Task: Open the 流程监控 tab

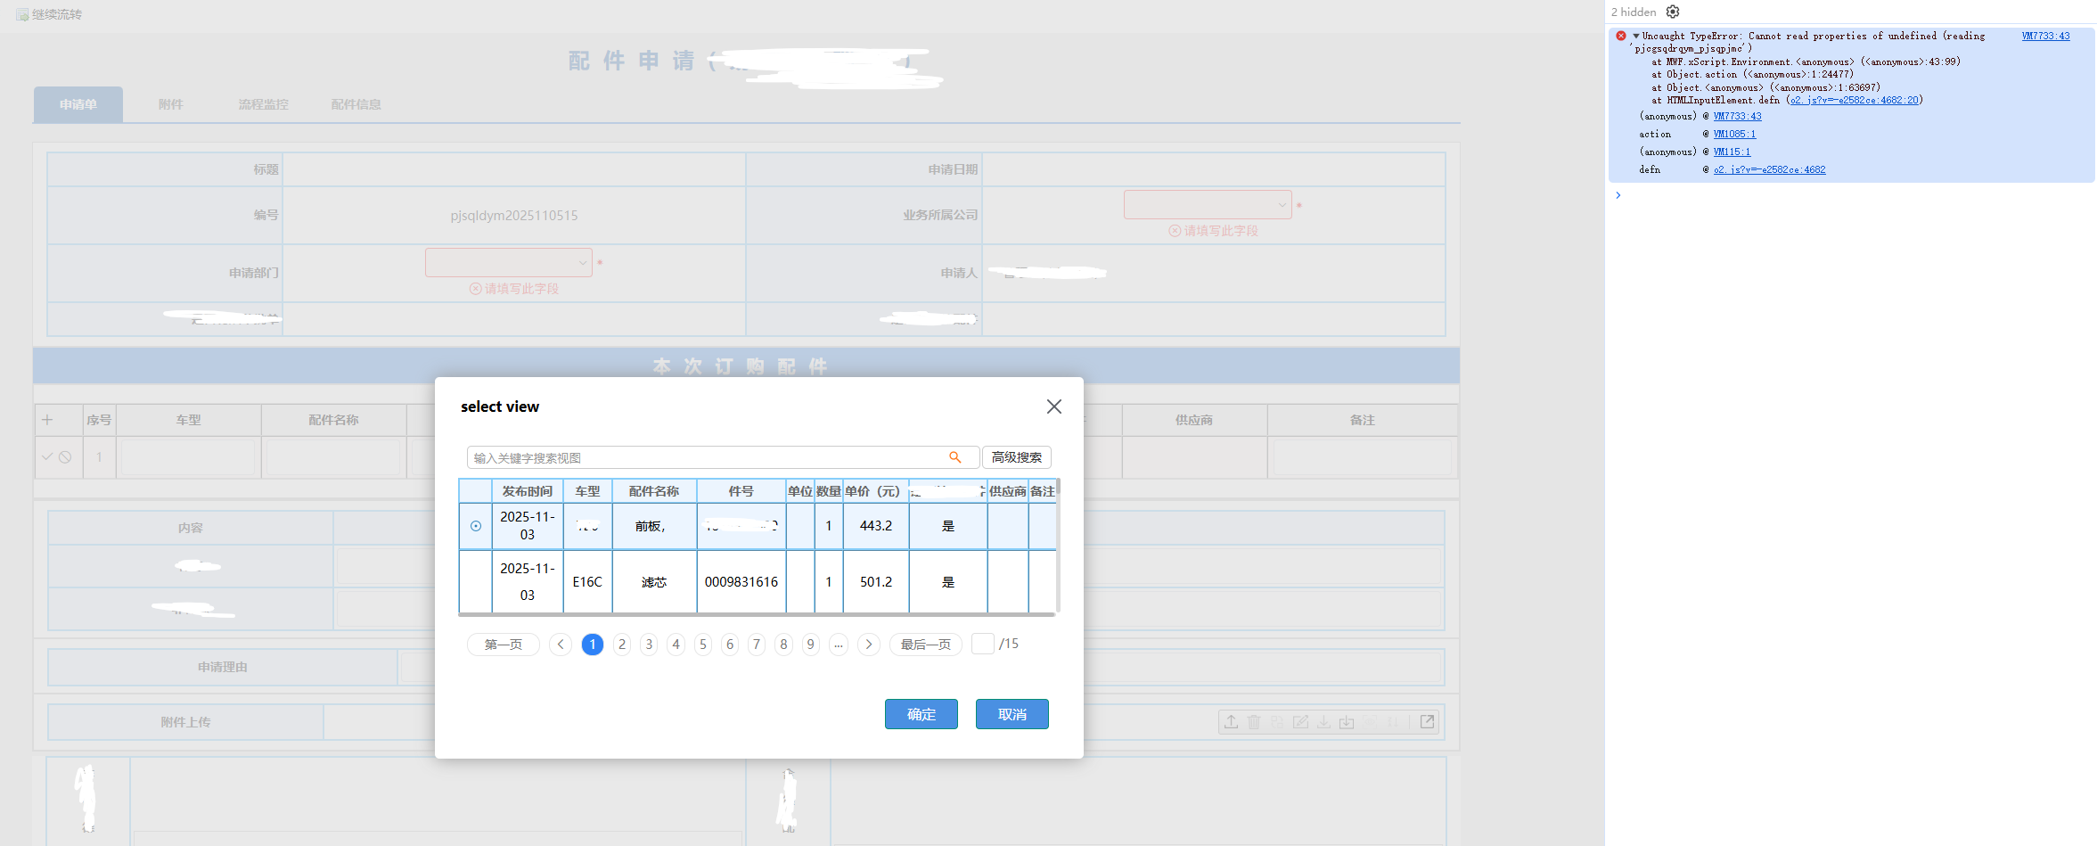Action: (x=263, y=104)
